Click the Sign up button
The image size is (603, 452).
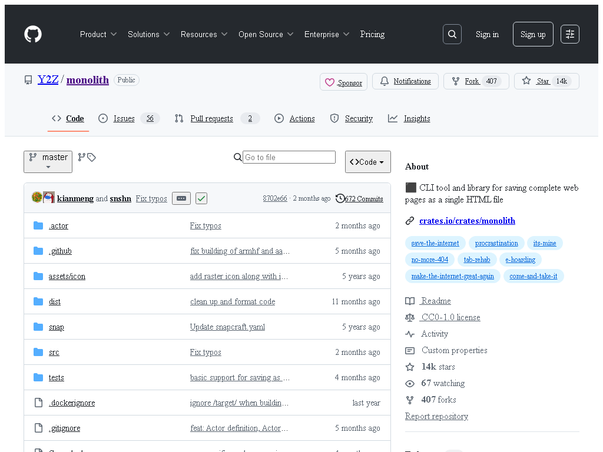coord(533,34)
